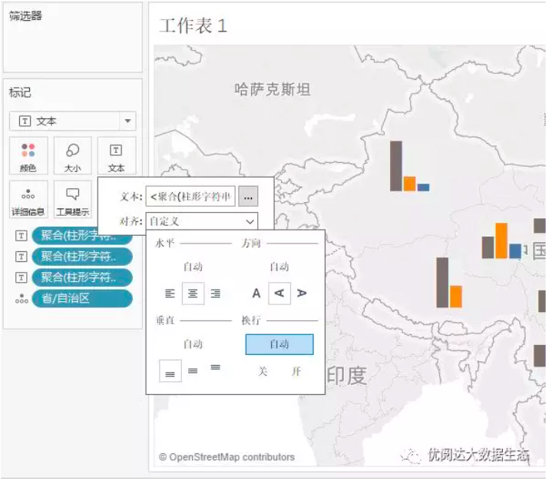Select the 省/自治区 detail pill

coord(82,298)
